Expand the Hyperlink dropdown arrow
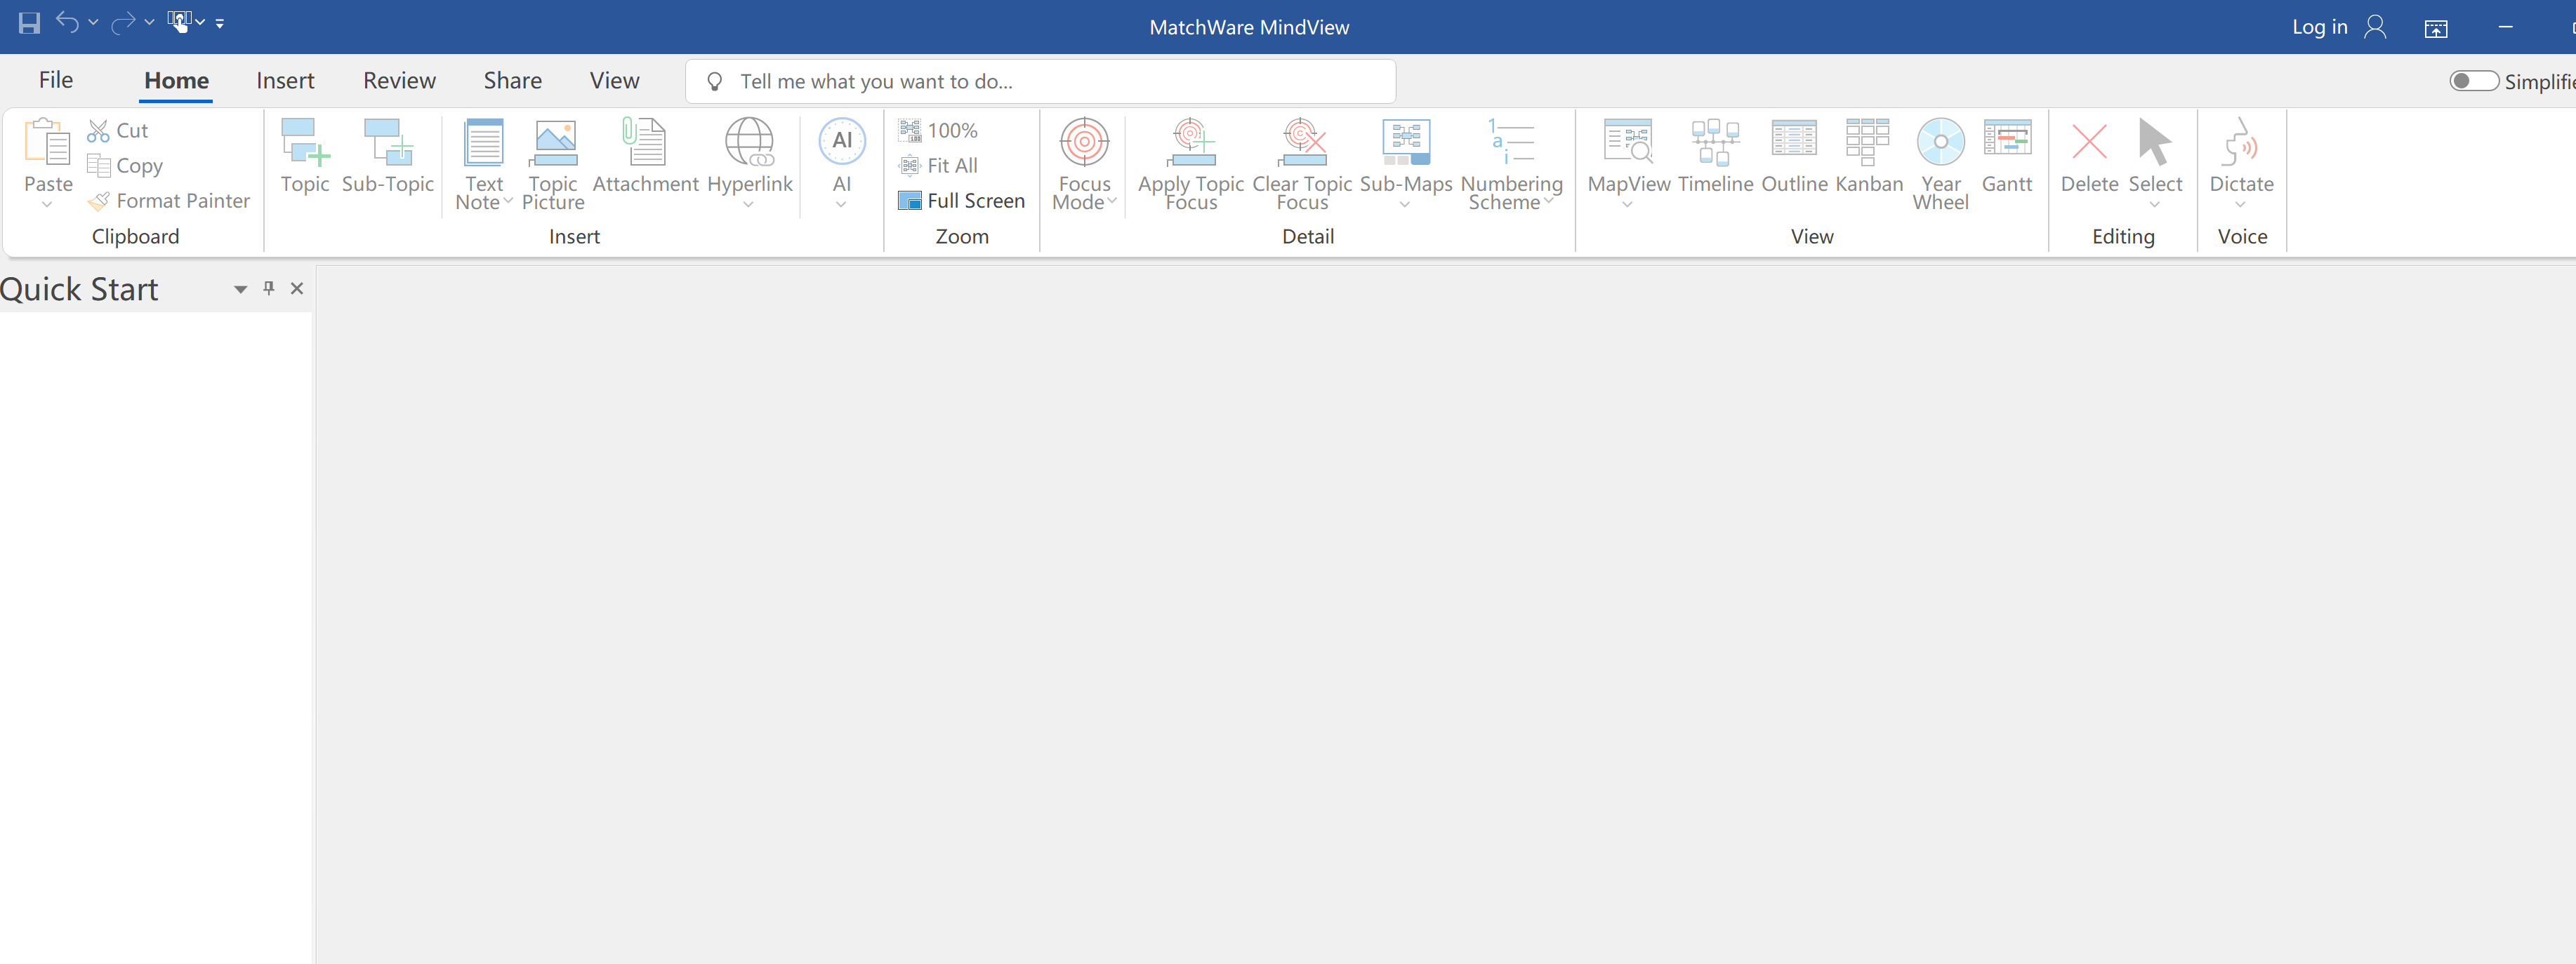The width and height of the screenshot is (2576, 964). coord(748,205)
